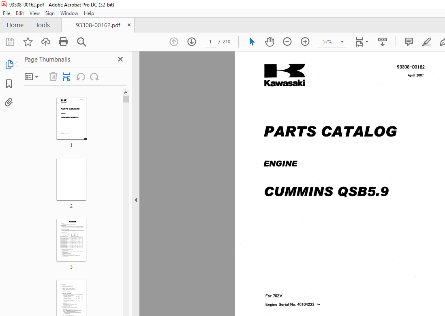Open thumbnail options dropdown menu
The width and height of the screenshot is (445, 316).
31,77
